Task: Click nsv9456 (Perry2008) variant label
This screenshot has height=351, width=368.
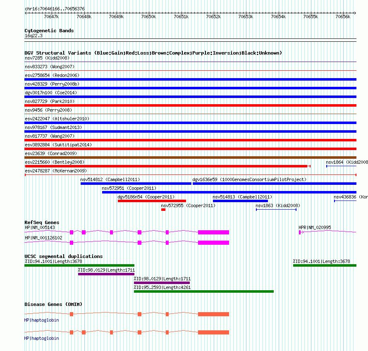Action: (48, 110)
